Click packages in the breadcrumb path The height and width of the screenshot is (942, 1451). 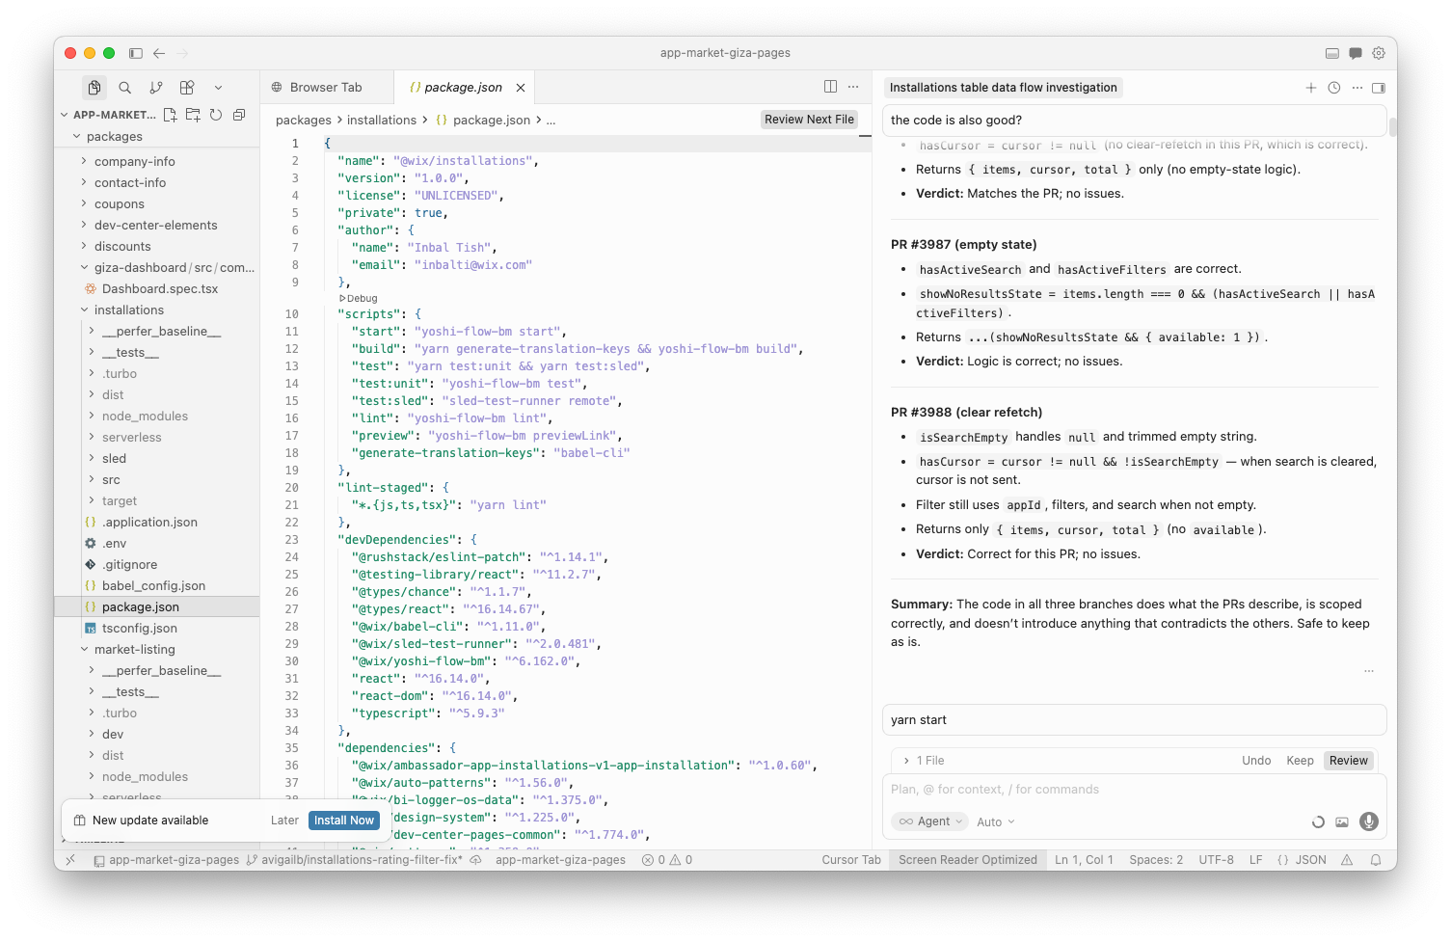[x=304, y=121]
